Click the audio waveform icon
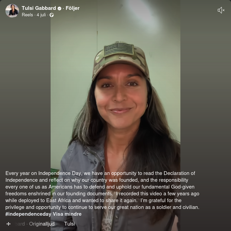This screenshot has width=231, height=231. tap(8, 224)
